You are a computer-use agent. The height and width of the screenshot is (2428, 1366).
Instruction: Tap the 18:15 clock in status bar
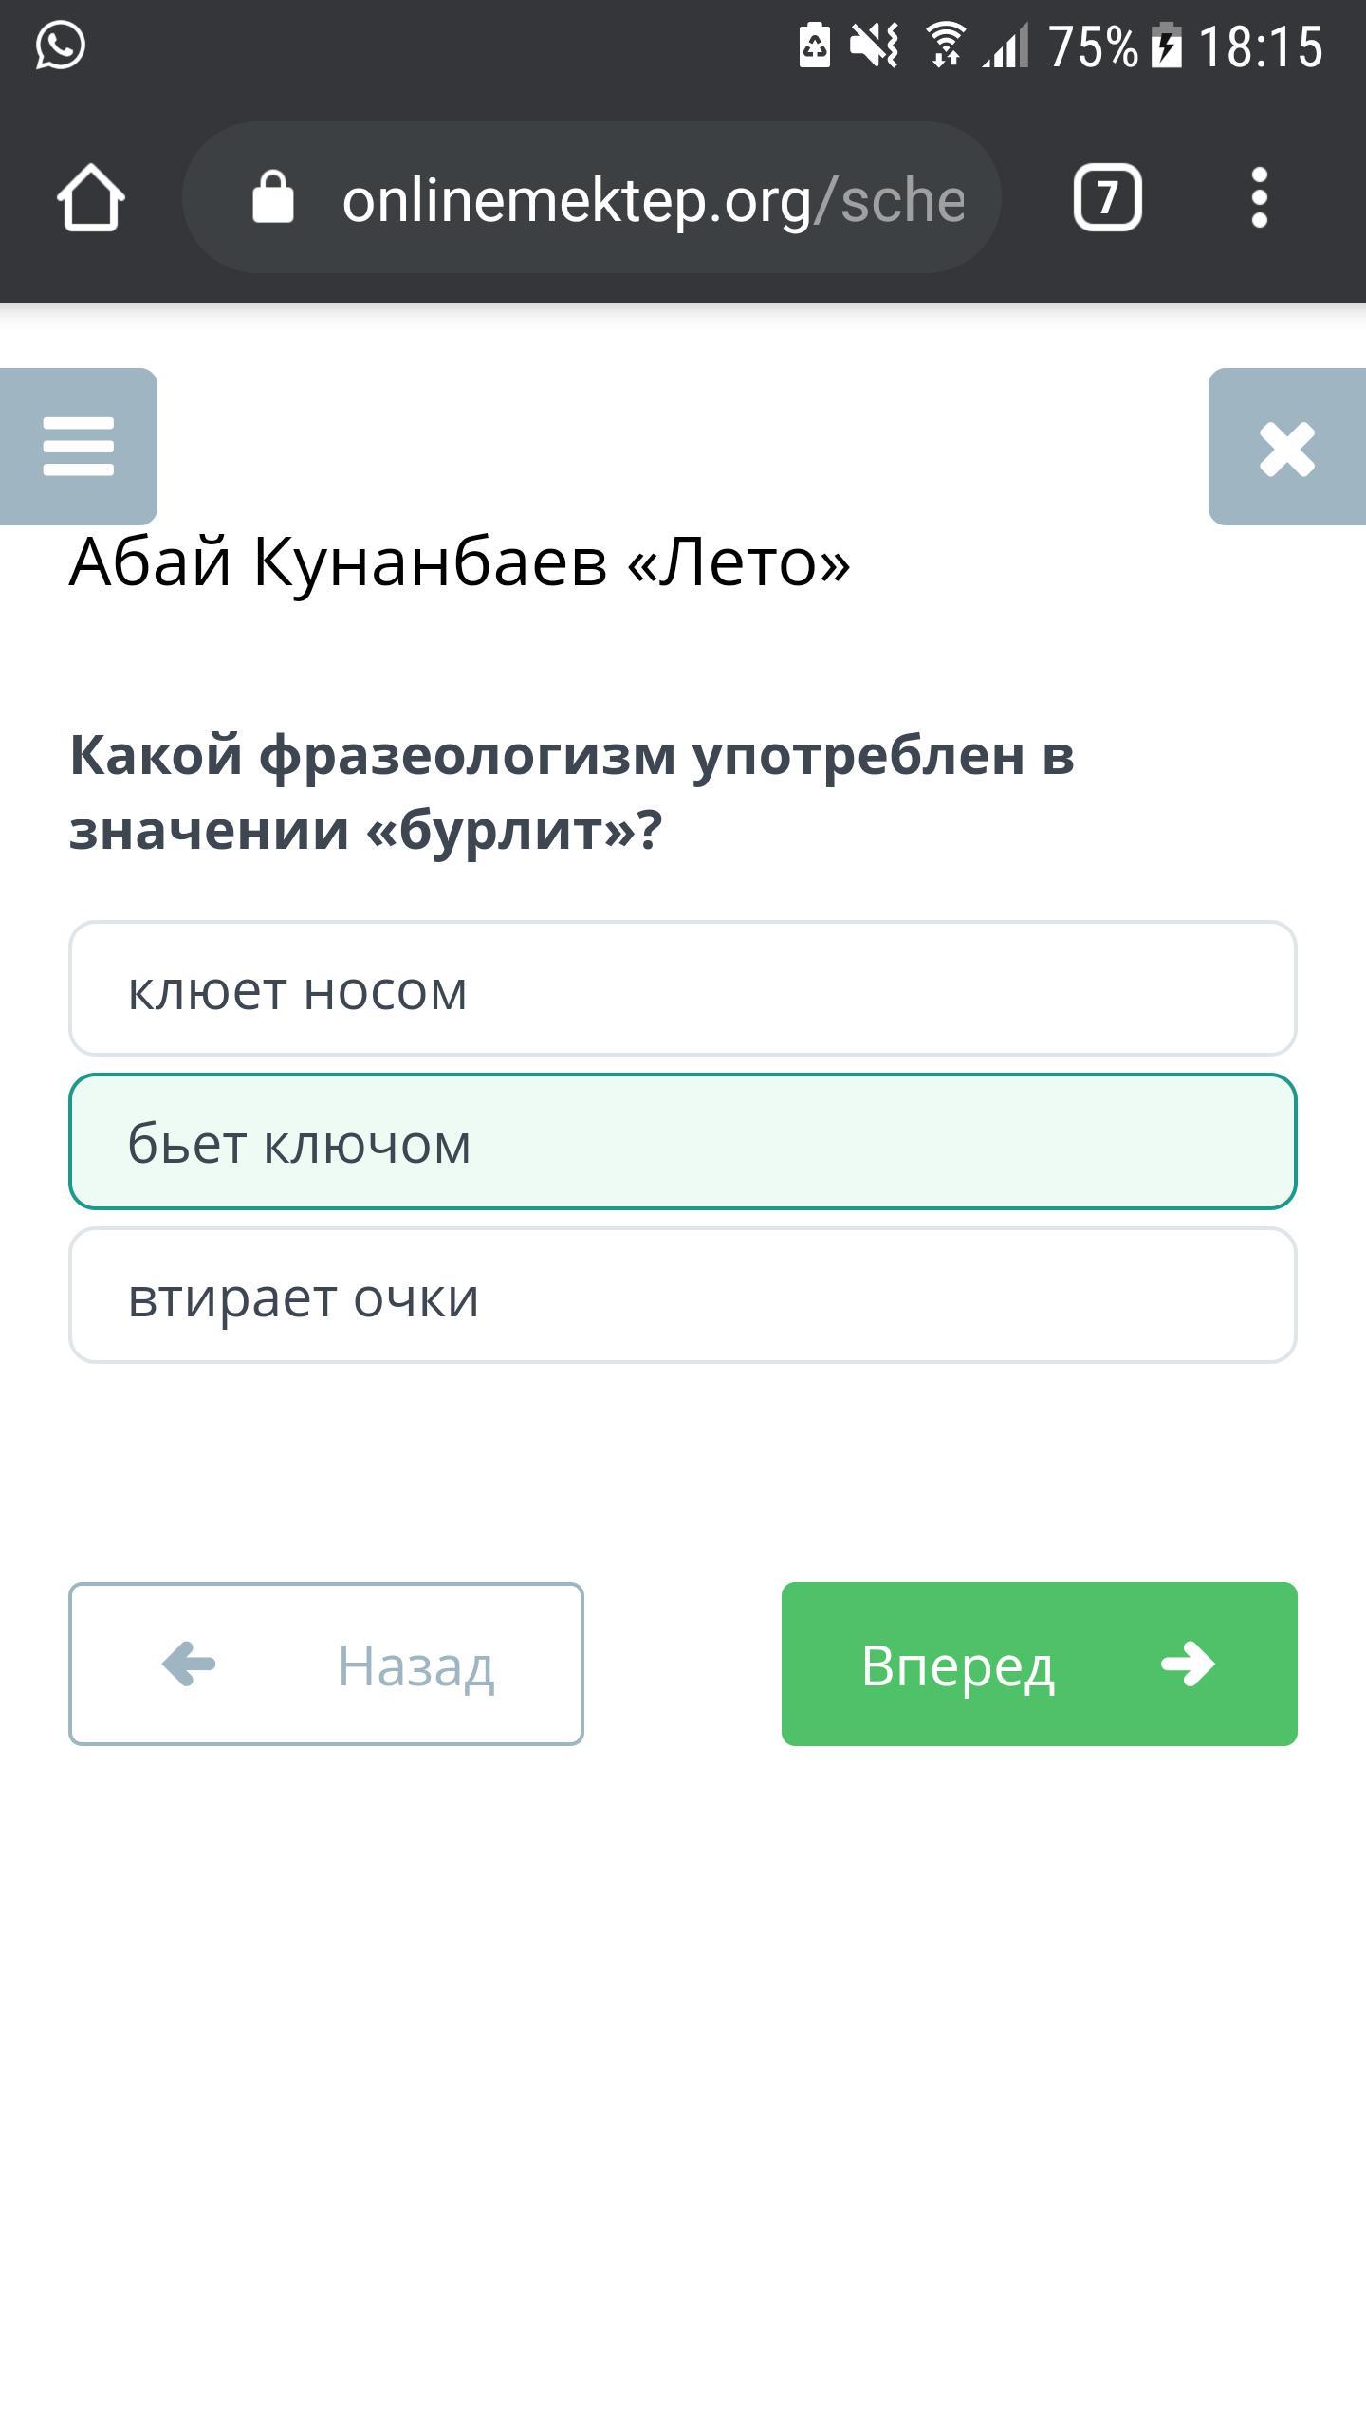(x=1260, y=46)
